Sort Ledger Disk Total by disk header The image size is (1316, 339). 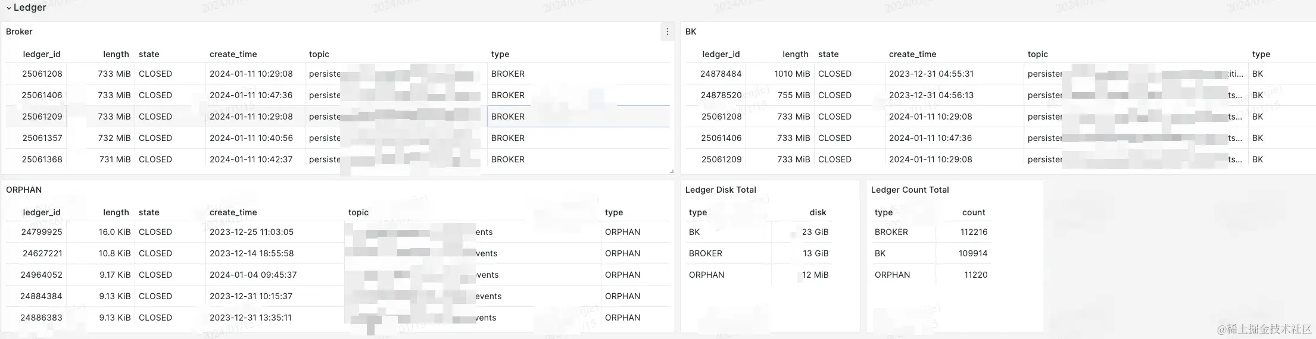(818, 212)
